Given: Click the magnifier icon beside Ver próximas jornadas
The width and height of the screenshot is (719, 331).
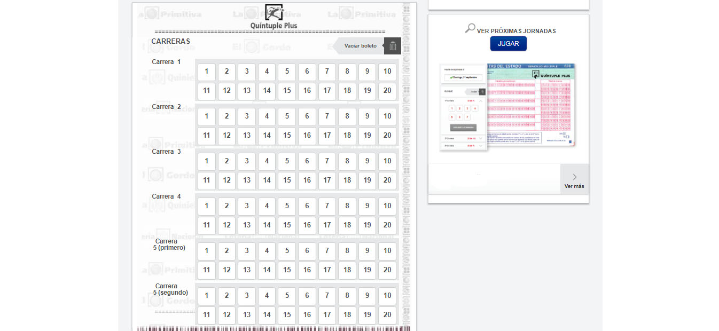Looking at the screenshot, I should click(470, 28).
